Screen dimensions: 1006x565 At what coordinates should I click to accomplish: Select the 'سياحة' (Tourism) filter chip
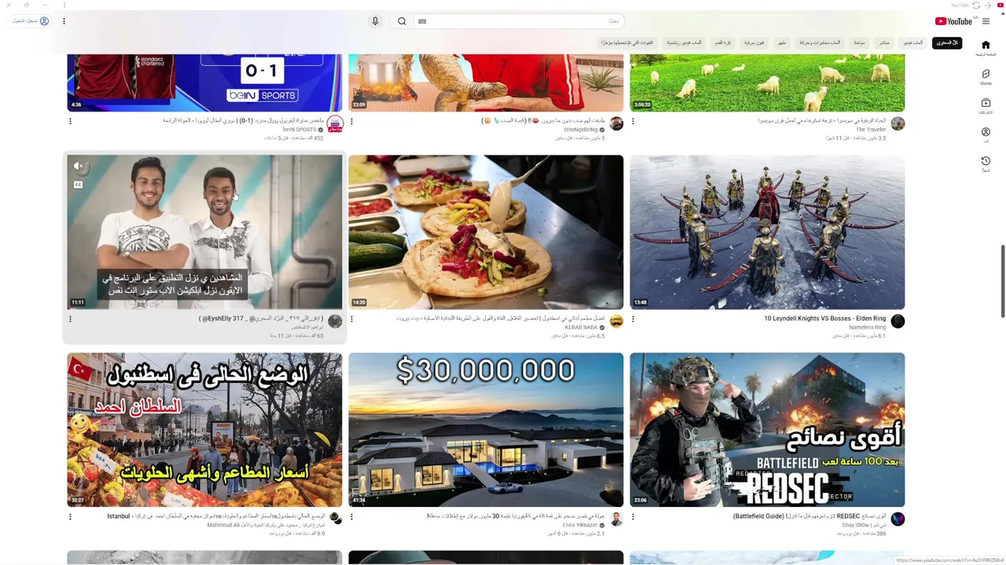[x=859, y=42]
